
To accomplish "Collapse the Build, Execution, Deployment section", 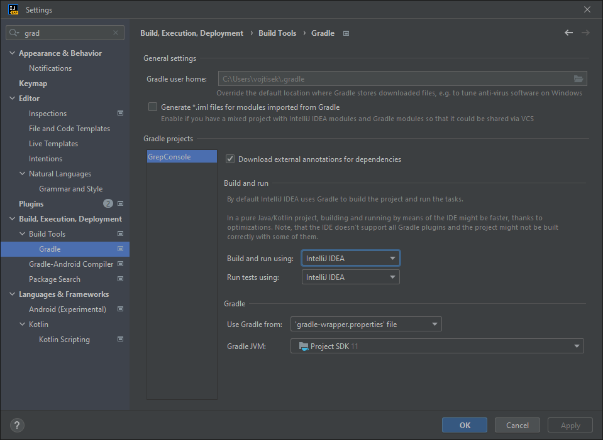I will point(13,219).
